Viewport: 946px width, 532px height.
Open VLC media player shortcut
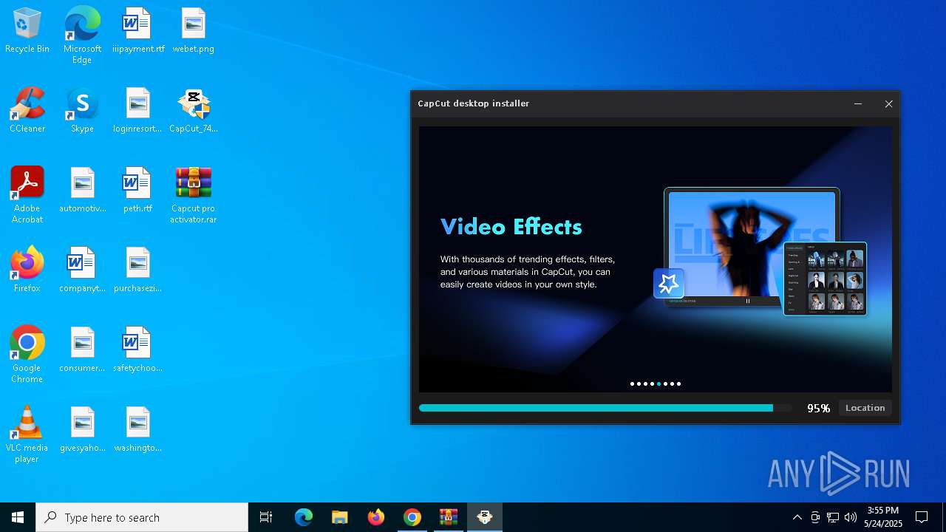click(27, 434)
